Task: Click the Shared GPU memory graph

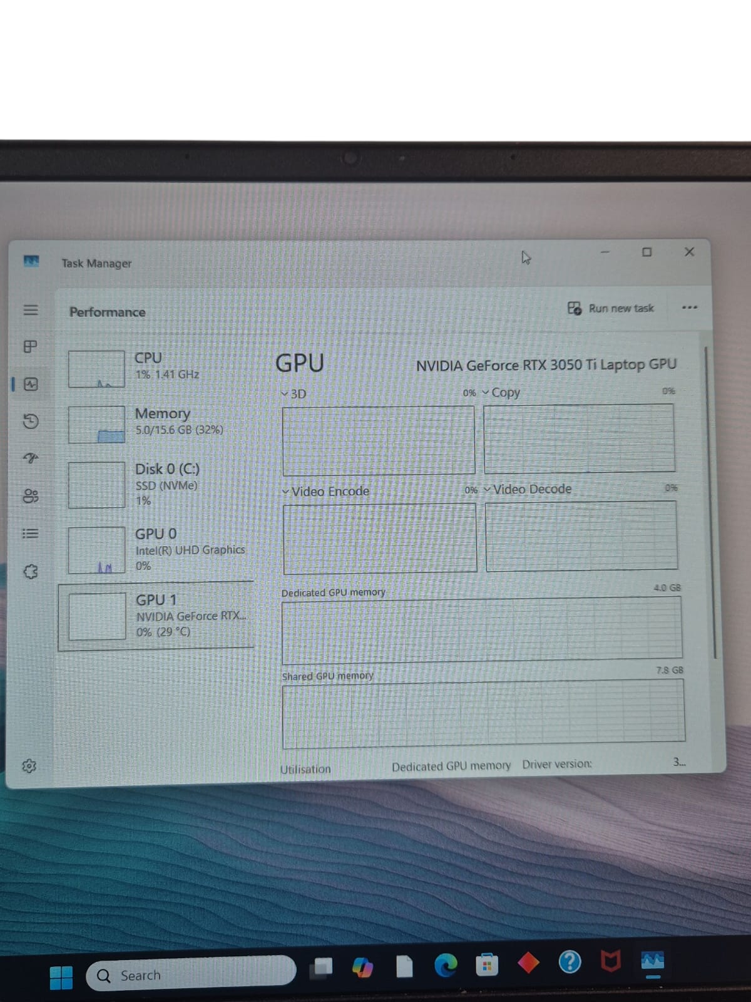Action: point(483,714)
